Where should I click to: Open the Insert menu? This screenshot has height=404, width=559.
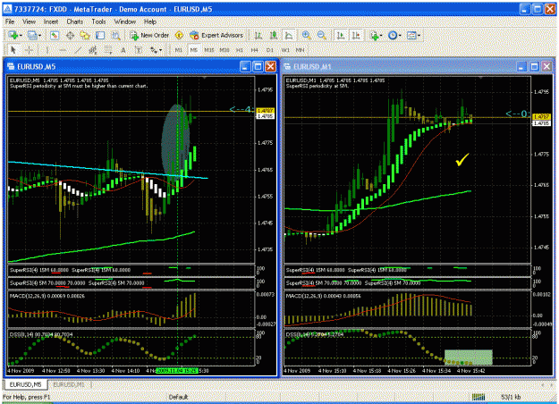51,21
